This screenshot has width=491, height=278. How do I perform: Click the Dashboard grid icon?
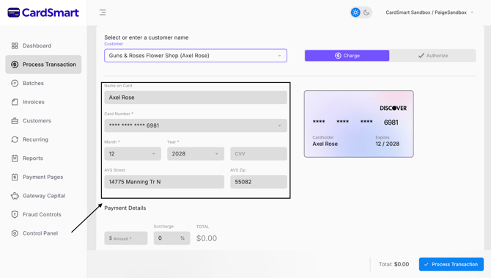[15, 45]
